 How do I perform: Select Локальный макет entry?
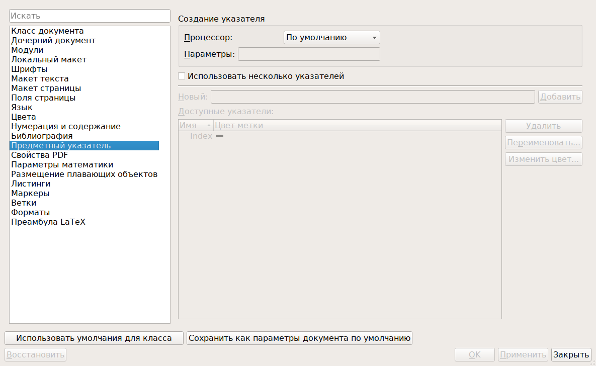[84, 60]
